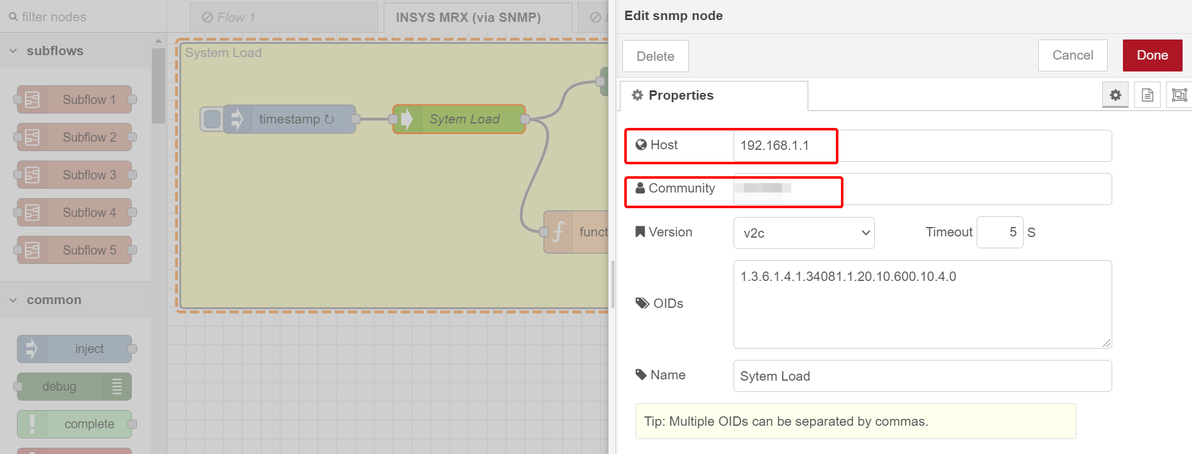Click the OIDs text area
Viewport: 1192px width, 454px height.
tap(922, 304)
